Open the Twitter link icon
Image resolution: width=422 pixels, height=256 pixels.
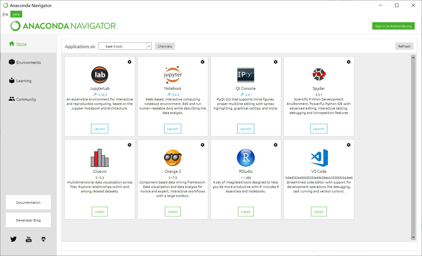pyautogui.click(x=13, y=239)
